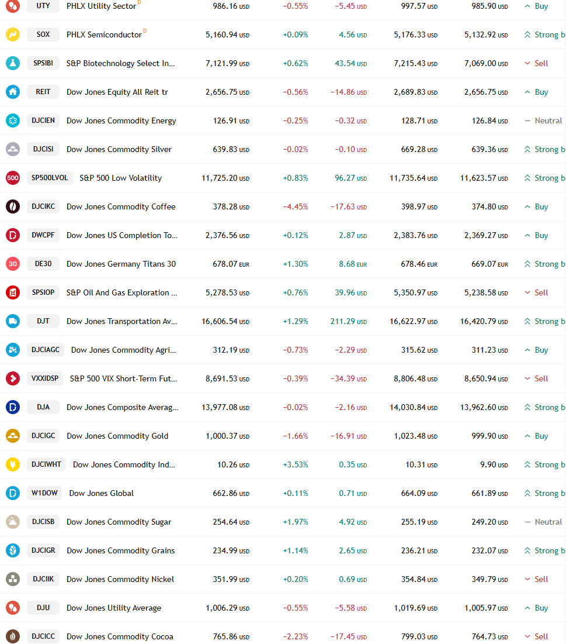Open Dow Jones Equity All Reit tr
This screenshot has width=566, height=644.
click(117, 92)
